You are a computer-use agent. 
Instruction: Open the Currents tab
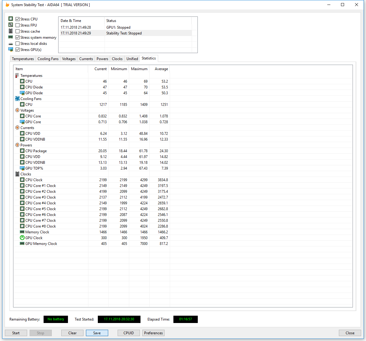[x=86, y=59]
